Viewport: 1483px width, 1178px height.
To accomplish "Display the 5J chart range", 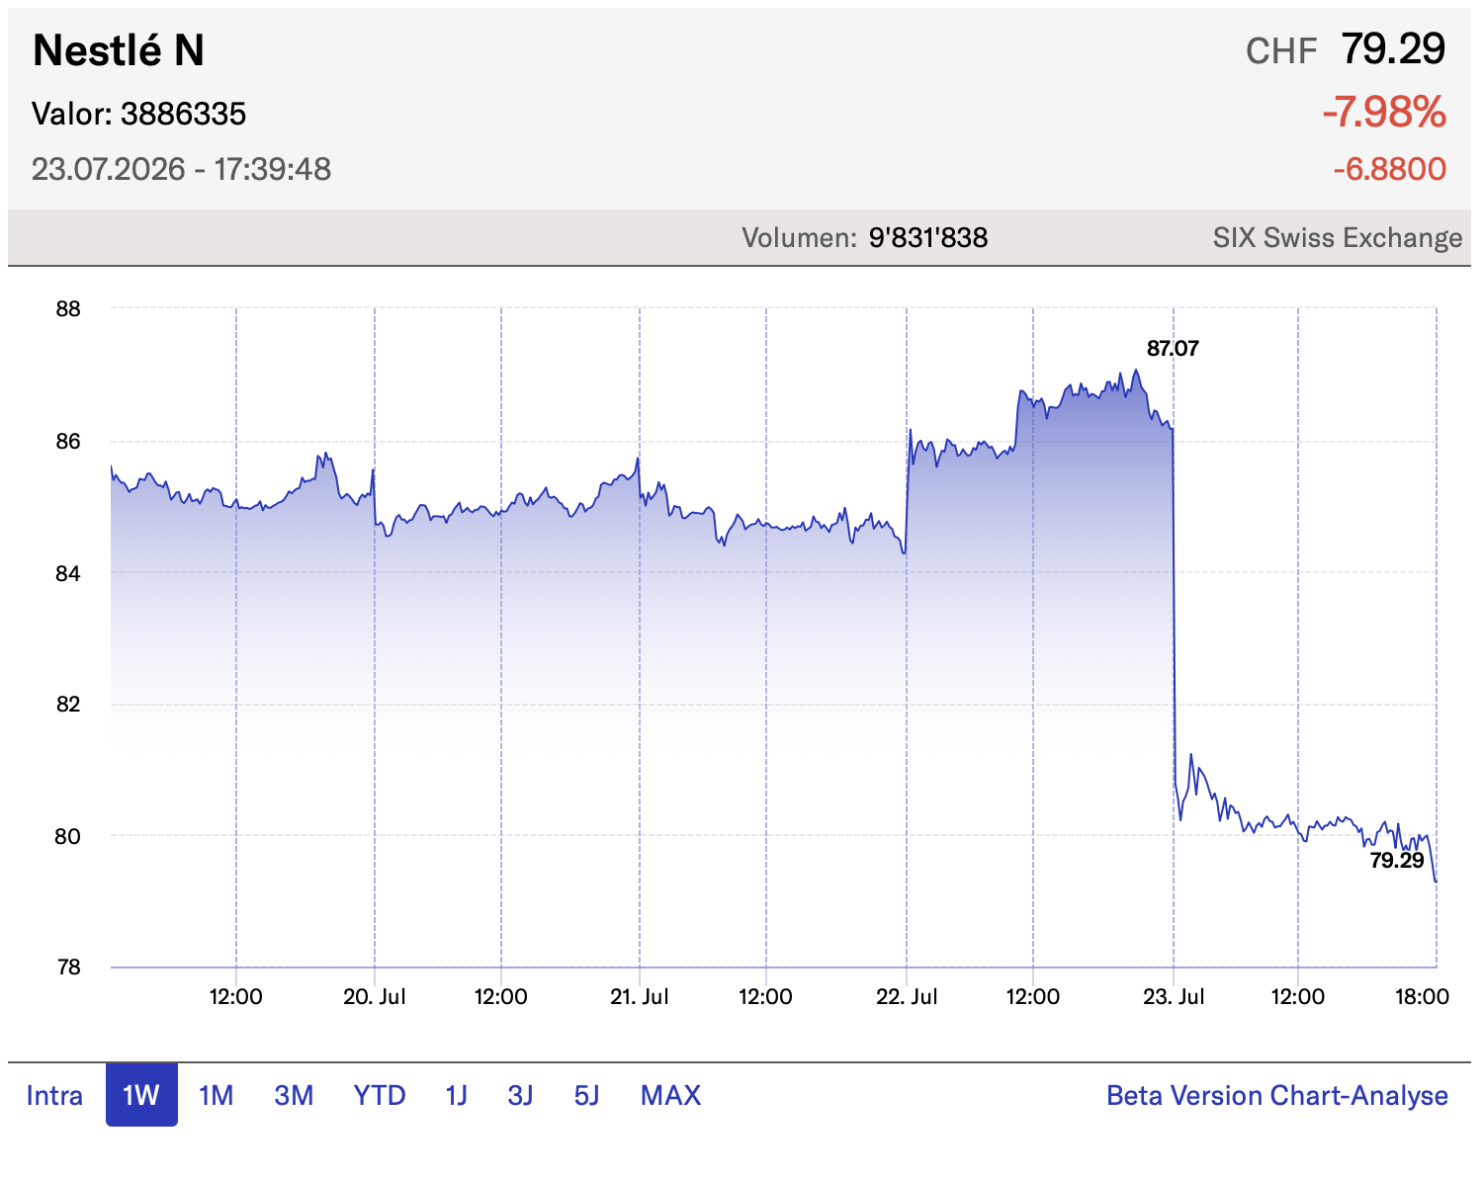I will click(586, 1095).
